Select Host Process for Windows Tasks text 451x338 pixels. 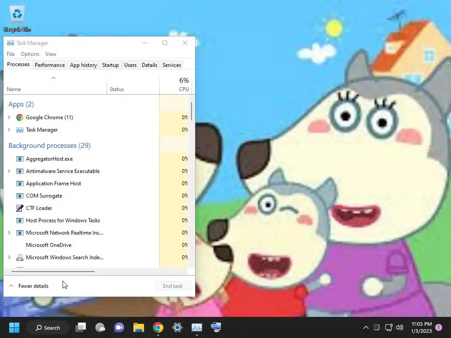(63, 220)
